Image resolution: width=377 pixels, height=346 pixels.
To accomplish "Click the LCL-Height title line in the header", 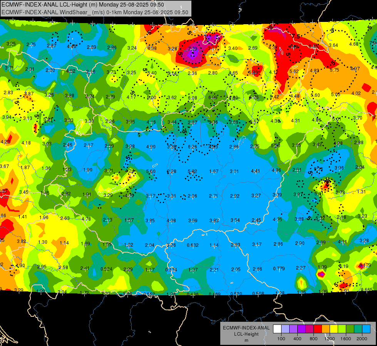I will point(83,5).
